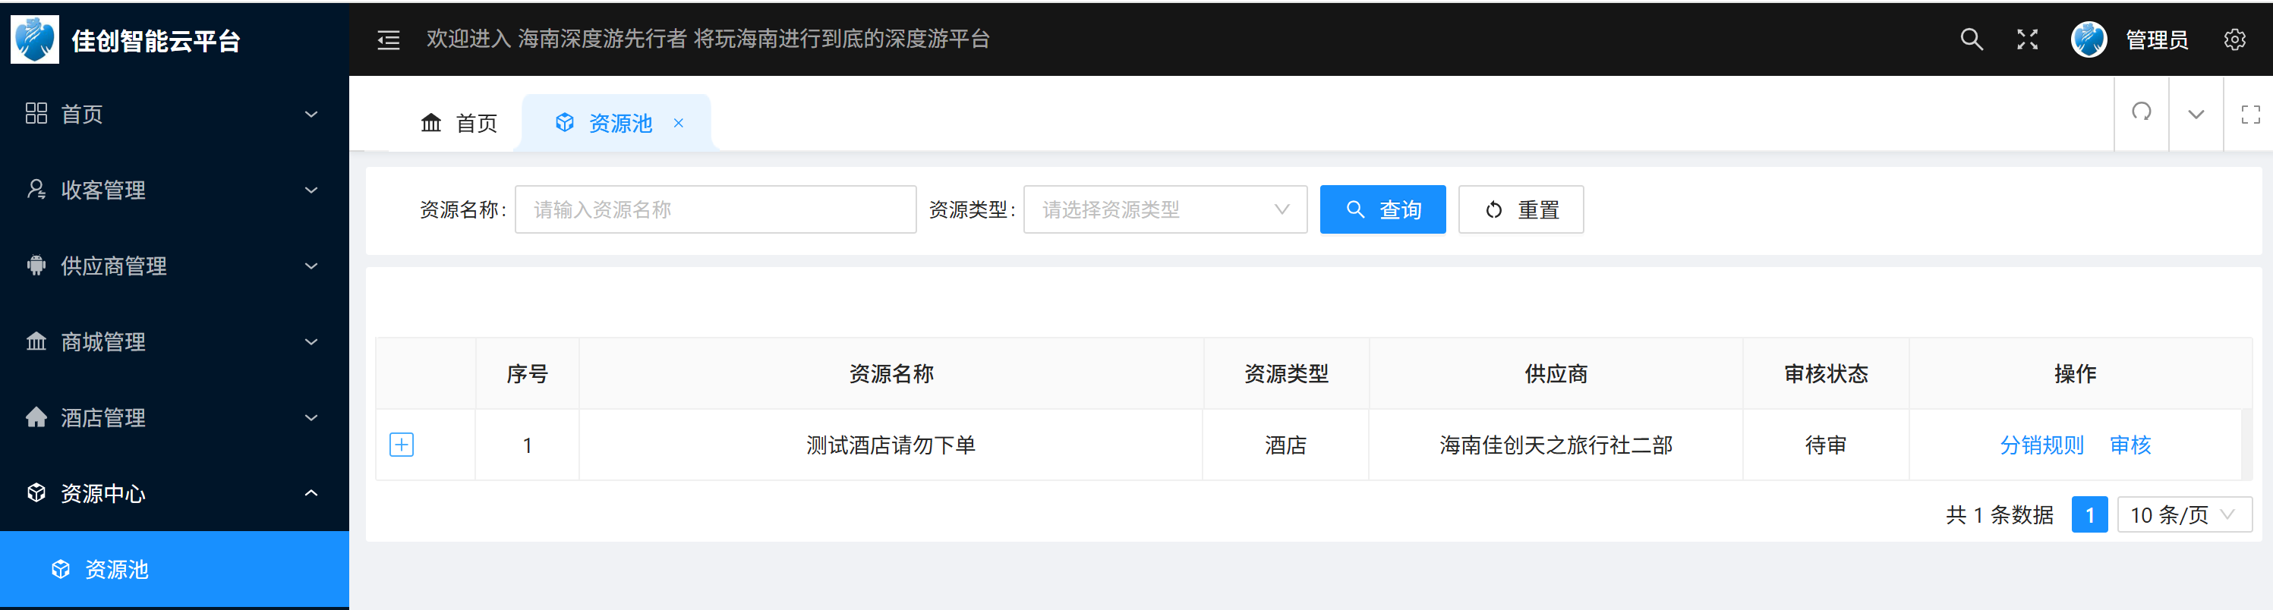Click the 查询 search button
Viewport: 2273px width, 610px height.
1382,210
